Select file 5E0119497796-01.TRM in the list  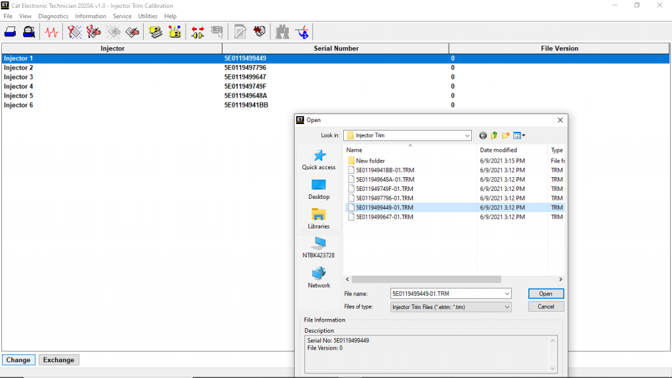pyautogui.click(x=384, y=198)
